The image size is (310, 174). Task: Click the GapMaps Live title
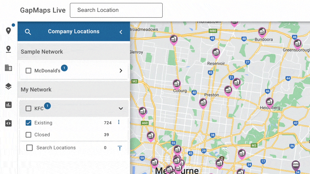tap(43, 10)
